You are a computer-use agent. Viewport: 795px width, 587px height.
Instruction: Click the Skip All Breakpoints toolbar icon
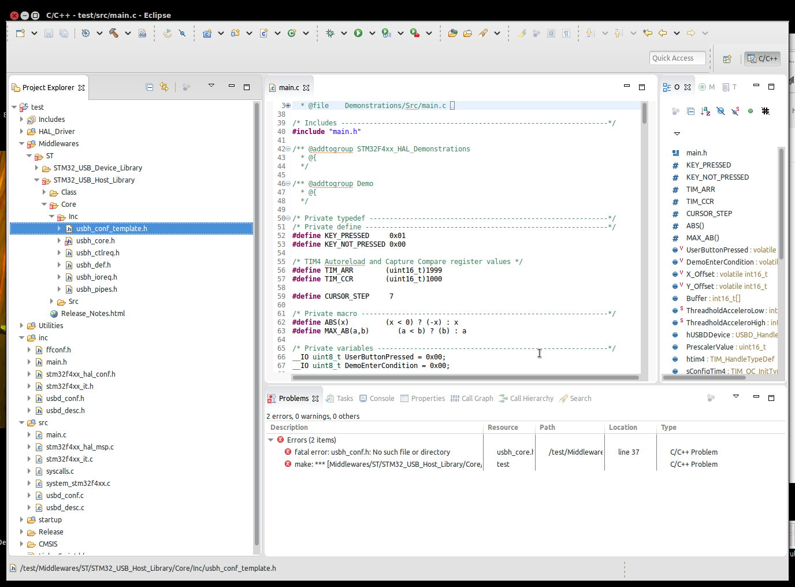182,33
